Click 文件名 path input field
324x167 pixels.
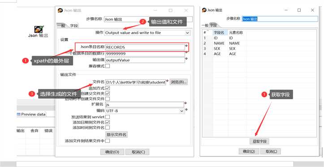pos(135,82)
